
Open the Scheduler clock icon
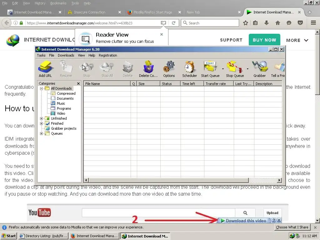point(189,69)
